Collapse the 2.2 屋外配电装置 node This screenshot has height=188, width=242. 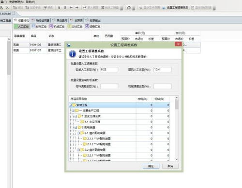78,150
